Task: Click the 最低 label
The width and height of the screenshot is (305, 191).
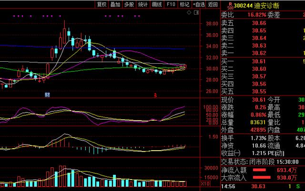Action: click(x=274, y=115)
